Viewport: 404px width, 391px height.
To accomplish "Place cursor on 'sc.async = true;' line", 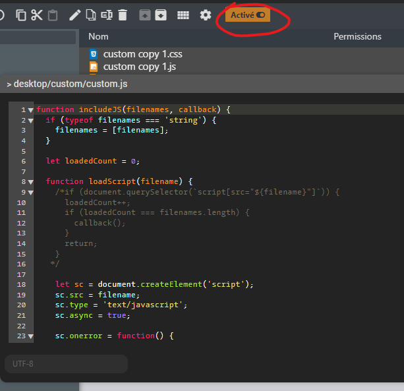I will click(92, 315).
